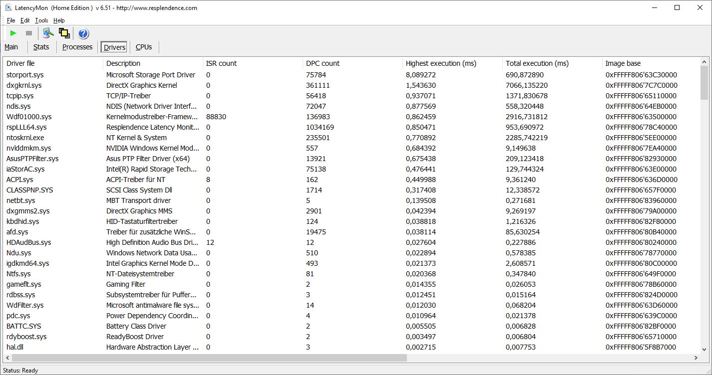Sort by Highest execution (ms) column header
Screen dimensions: 712x375
[x=452, y=63]
